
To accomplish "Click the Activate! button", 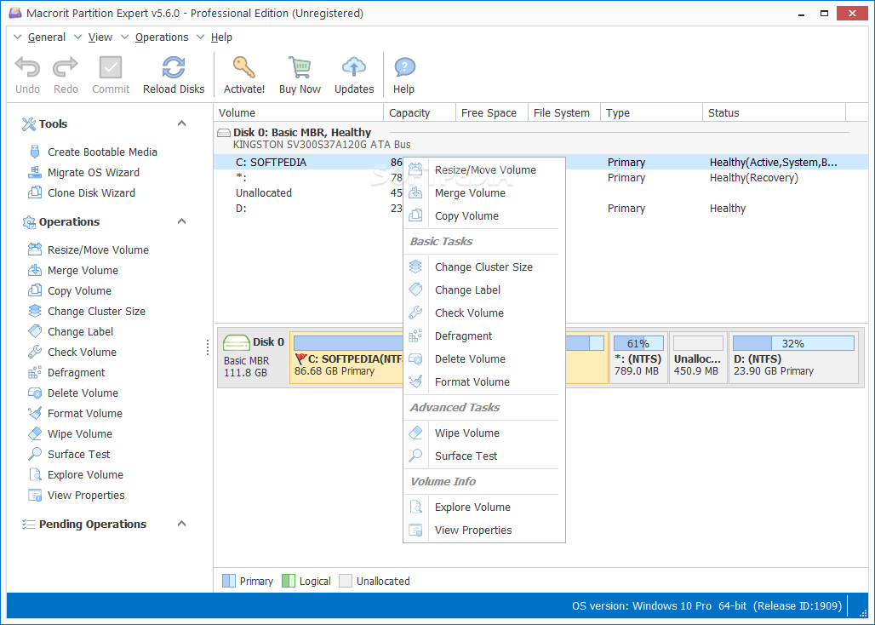I will click(244, 74).
